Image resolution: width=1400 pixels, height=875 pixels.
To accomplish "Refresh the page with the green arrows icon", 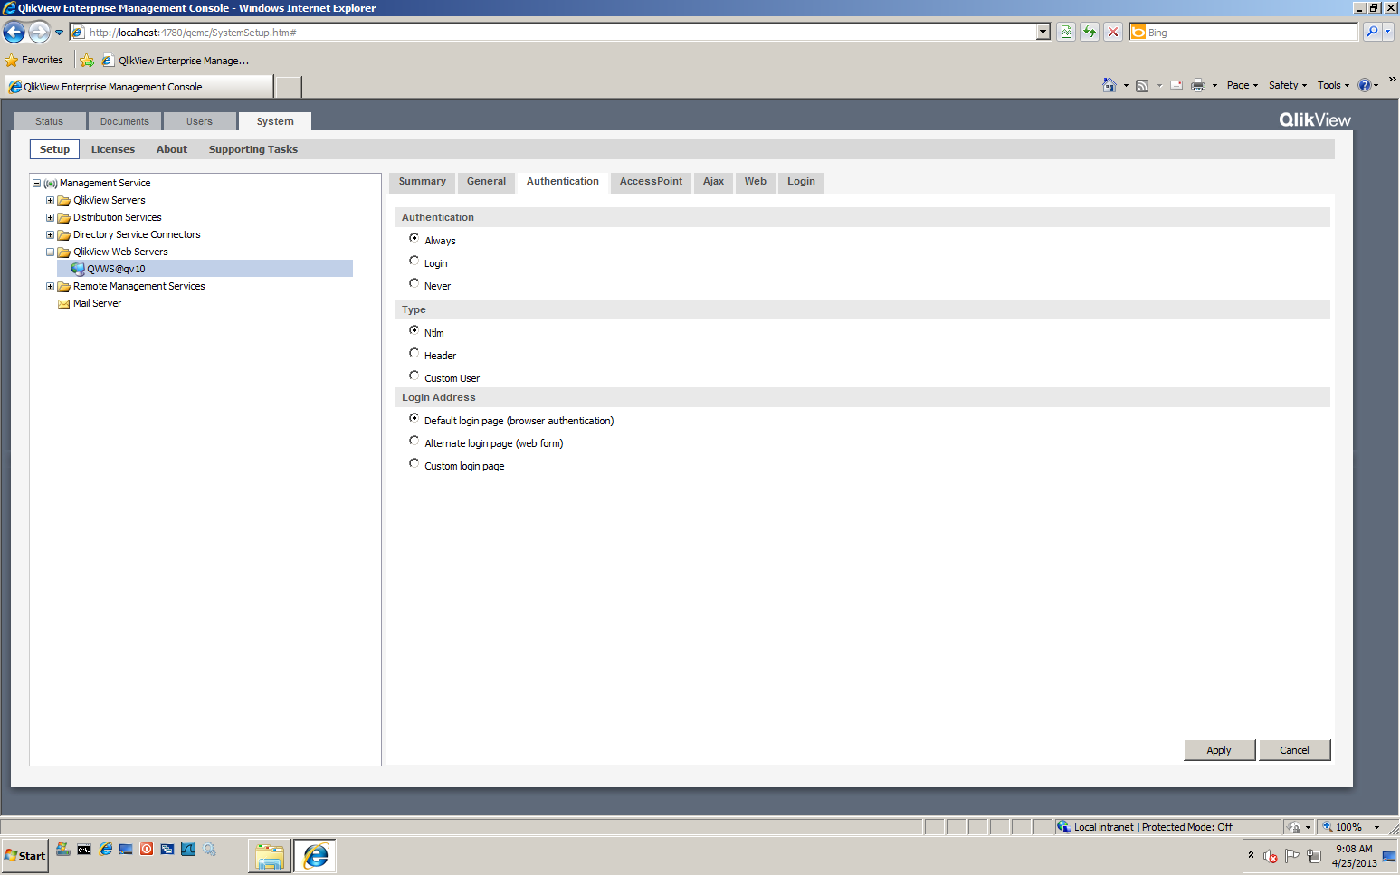I will point(1090,33).
